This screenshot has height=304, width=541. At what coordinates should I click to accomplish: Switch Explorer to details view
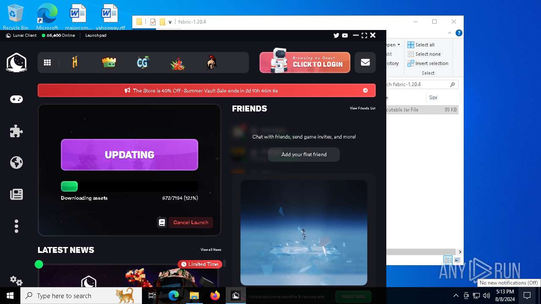tap(448, 260)
